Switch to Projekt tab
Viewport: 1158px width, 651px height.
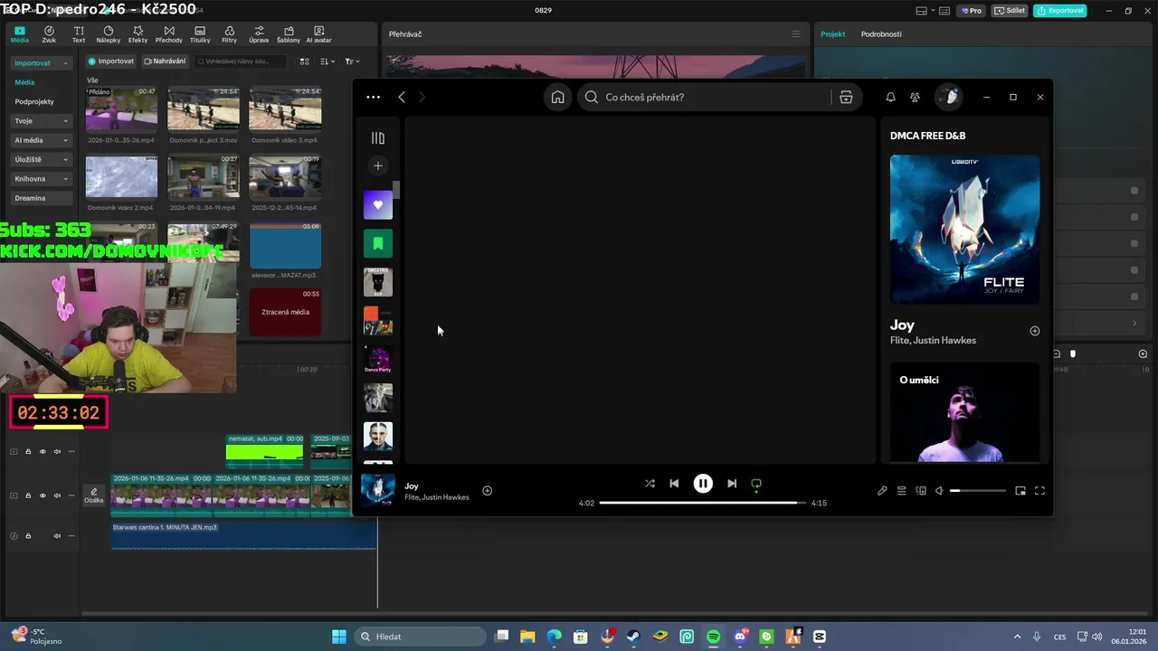pos(832,34)
